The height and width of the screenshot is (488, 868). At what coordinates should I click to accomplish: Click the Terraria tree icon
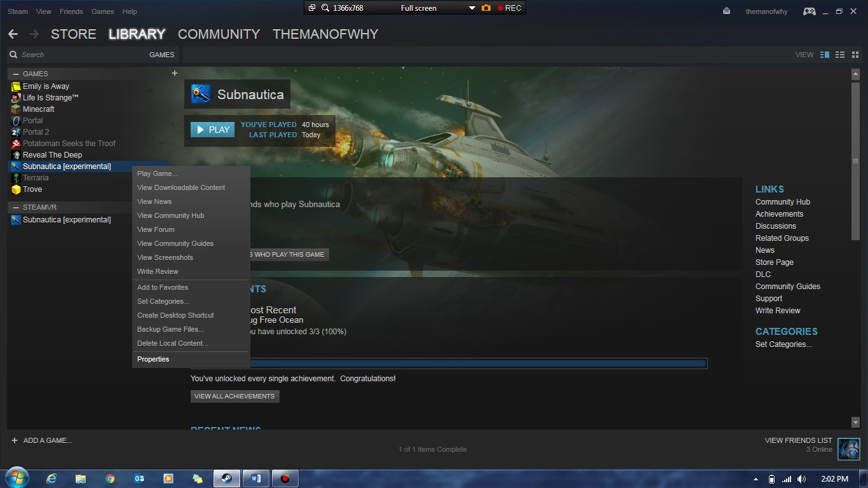[x=16, y=178]
